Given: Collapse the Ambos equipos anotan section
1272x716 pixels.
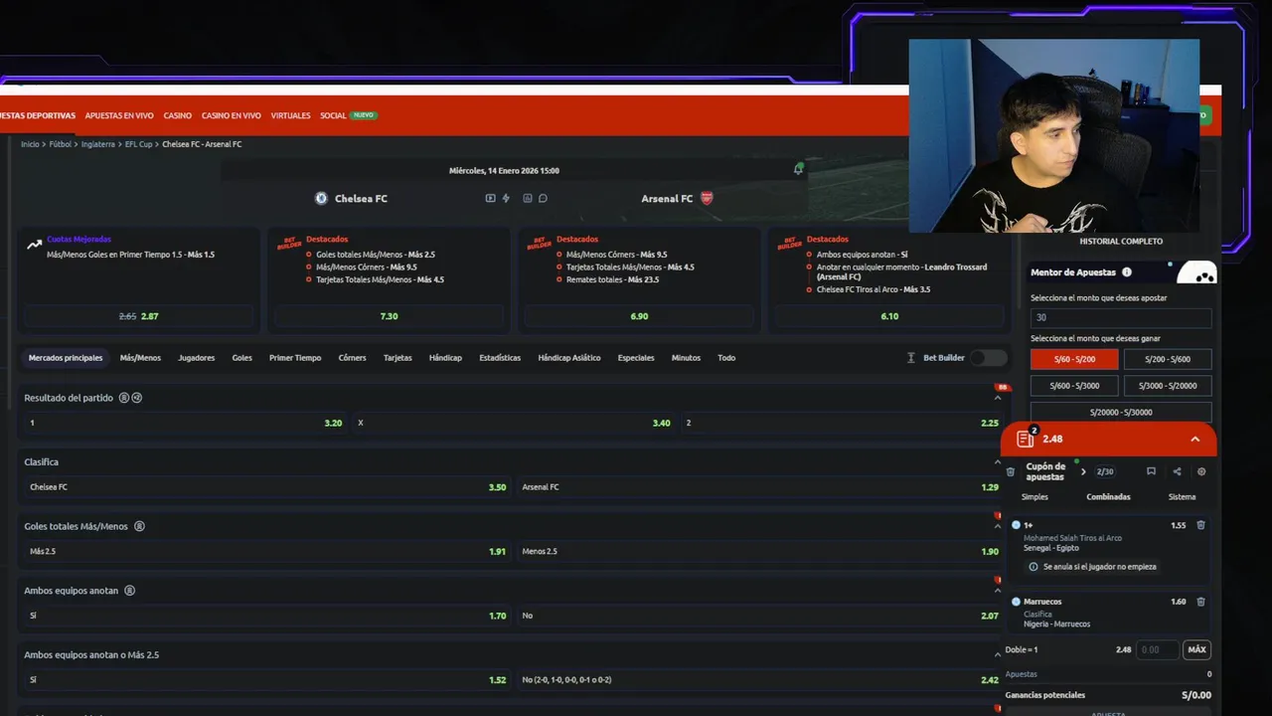Looking at the screenshot, I should (x=998, y=591).
